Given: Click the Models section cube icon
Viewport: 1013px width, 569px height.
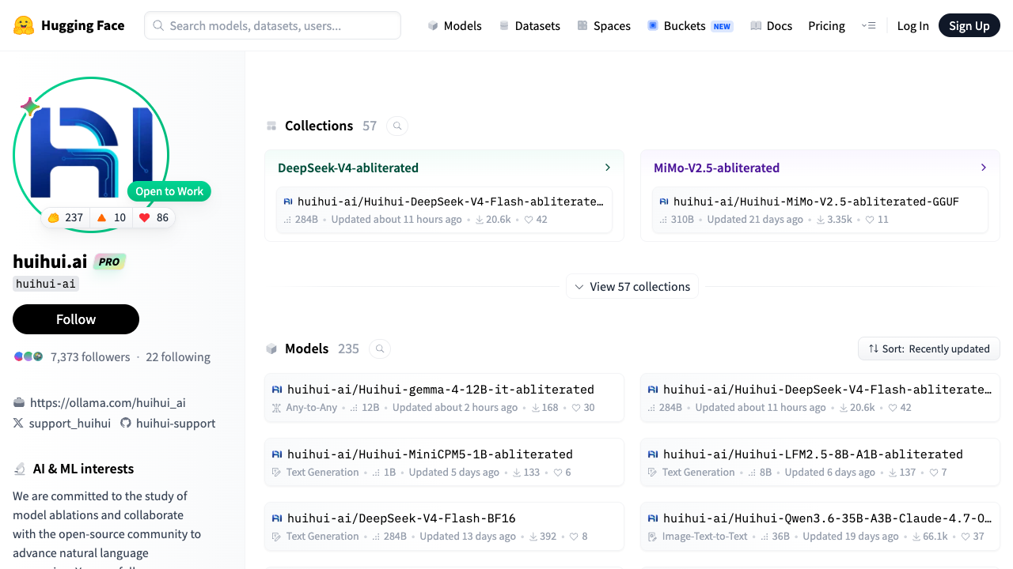Looking at the screenshot, I should (x=271, y=349).
